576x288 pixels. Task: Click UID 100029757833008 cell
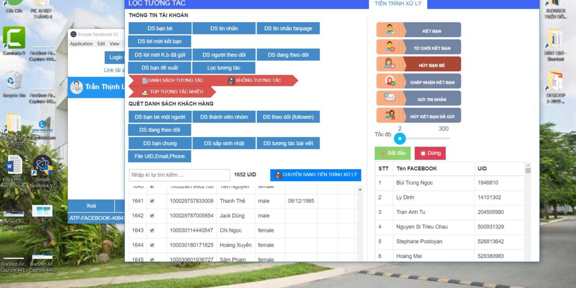click(191, 201)
